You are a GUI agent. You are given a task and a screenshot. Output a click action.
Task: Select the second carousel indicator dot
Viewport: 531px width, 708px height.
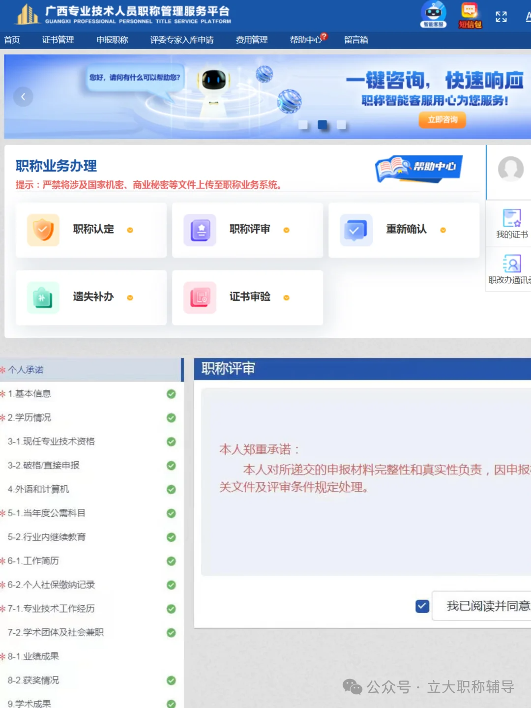pyautogui.click(x=323, y=124)
